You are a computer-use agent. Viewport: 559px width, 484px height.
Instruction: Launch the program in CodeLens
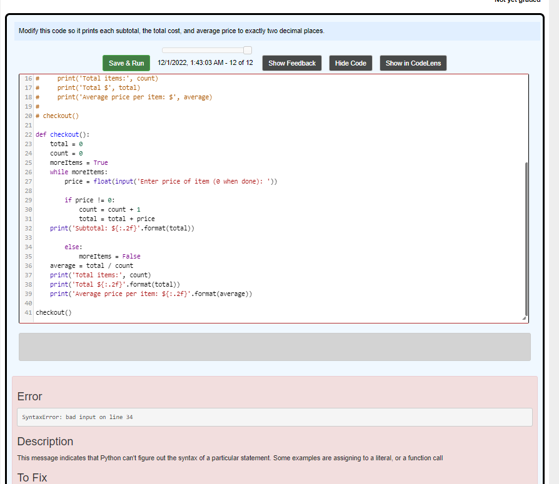click(x=413, y=63)
